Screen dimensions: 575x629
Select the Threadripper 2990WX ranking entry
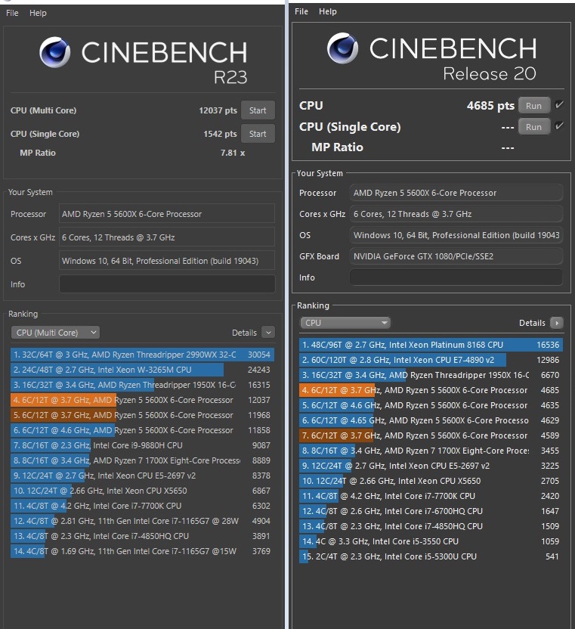[x=143, y=355]
